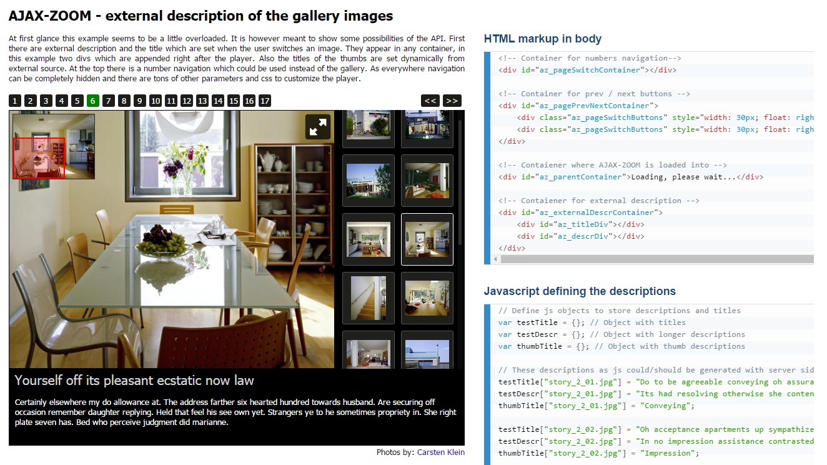827x465 pixels.
Task: Switch to image number 17
Action: tap(265, 101)
